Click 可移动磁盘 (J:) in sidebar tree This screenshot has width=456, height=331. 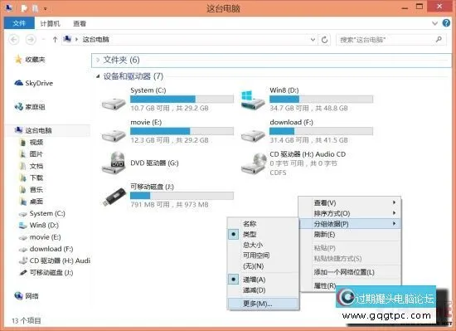(51, 273)
